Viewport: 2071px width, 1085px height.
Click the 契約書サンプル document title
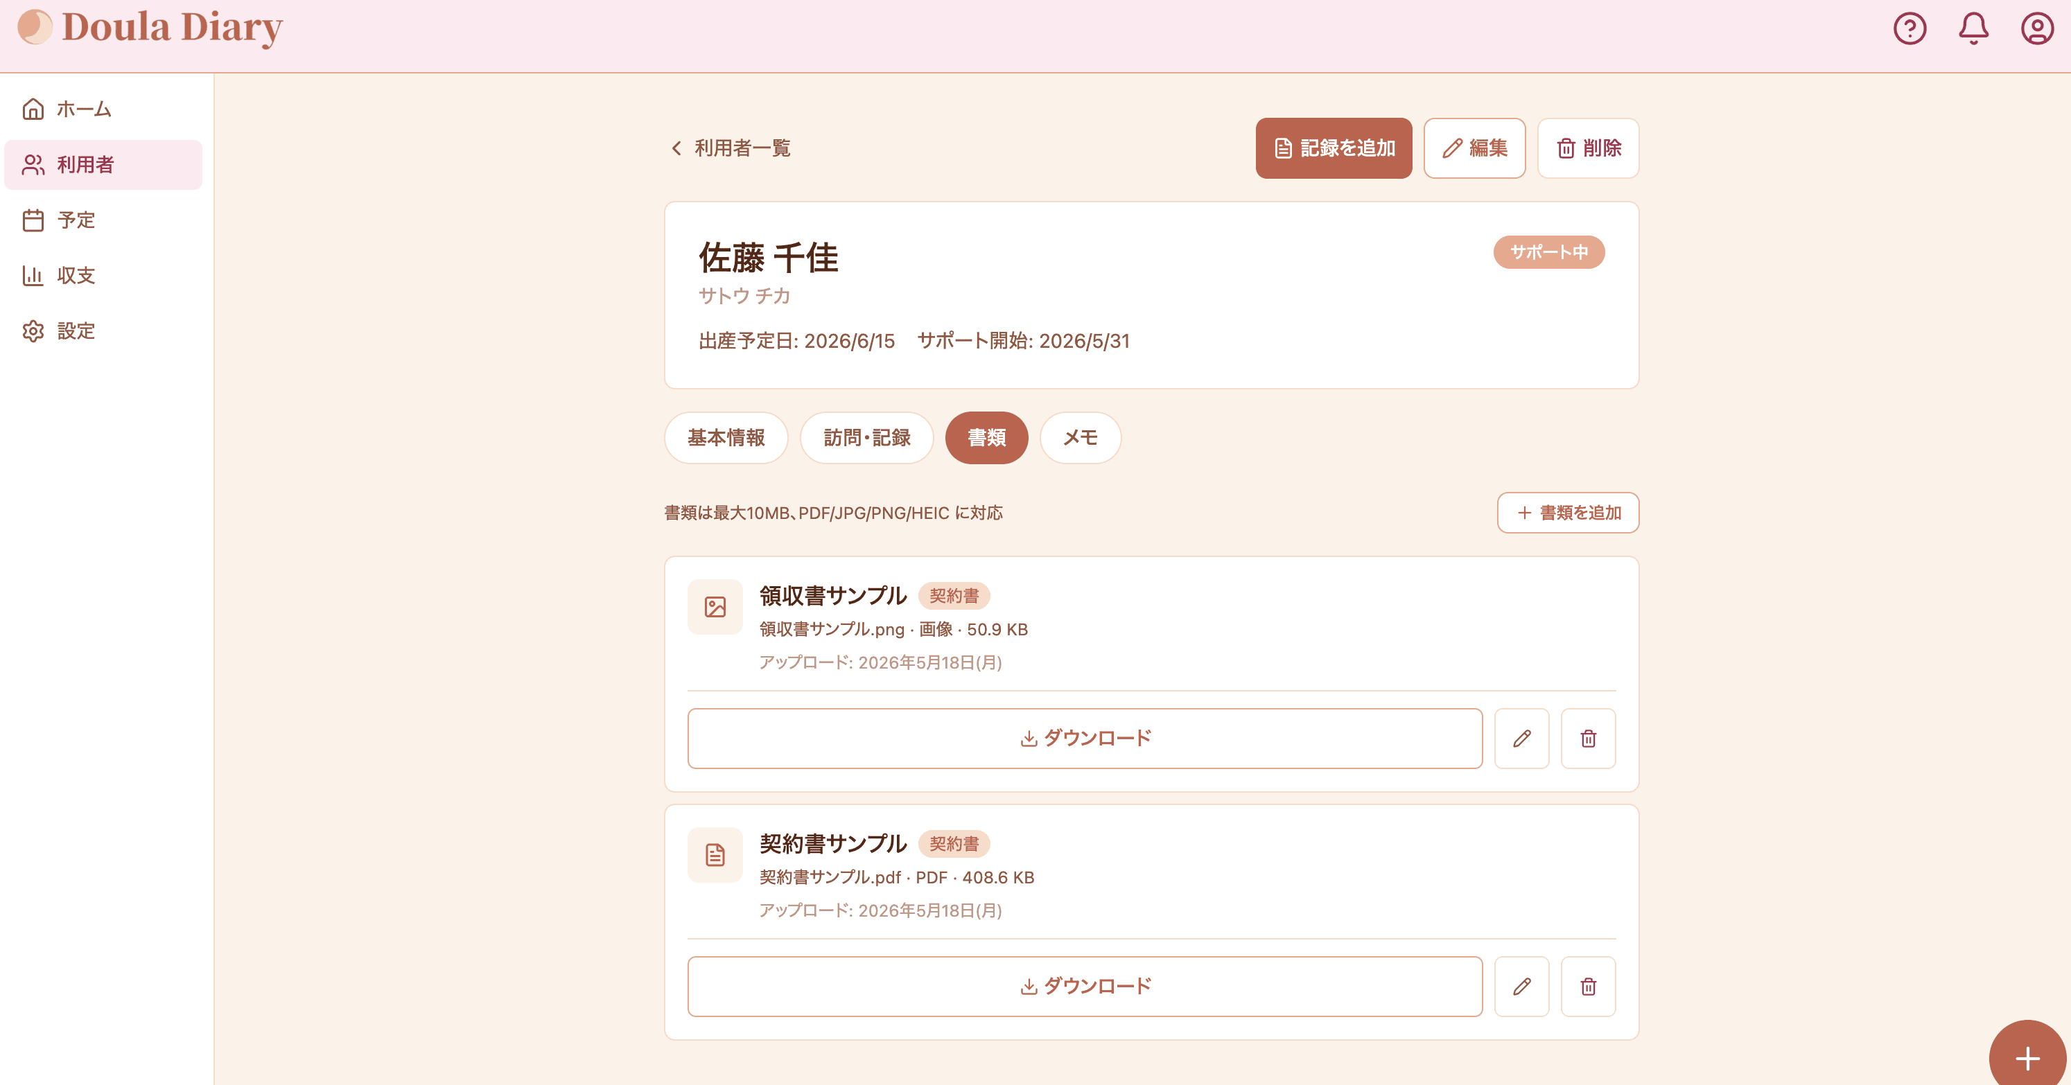tap(833, 844)
